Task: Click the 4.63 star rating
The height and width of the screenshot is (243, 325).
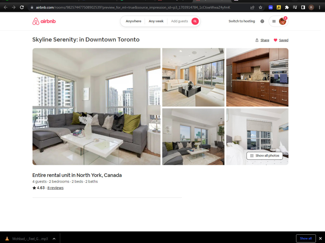Action: point(39,188)
